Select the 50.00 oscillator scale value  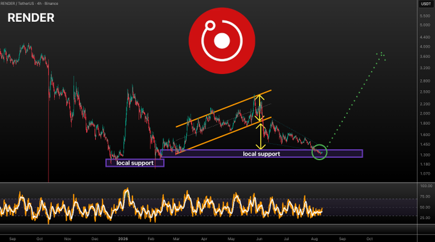pyautogui.click(x=425, y=208)
